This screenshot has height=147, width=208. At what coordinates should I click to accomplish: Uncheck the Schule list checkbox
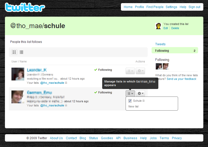coord(130,101)
